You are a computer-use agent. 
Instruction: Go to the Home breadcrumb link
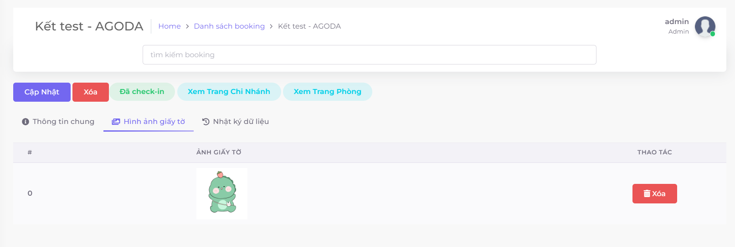point(170,26)
